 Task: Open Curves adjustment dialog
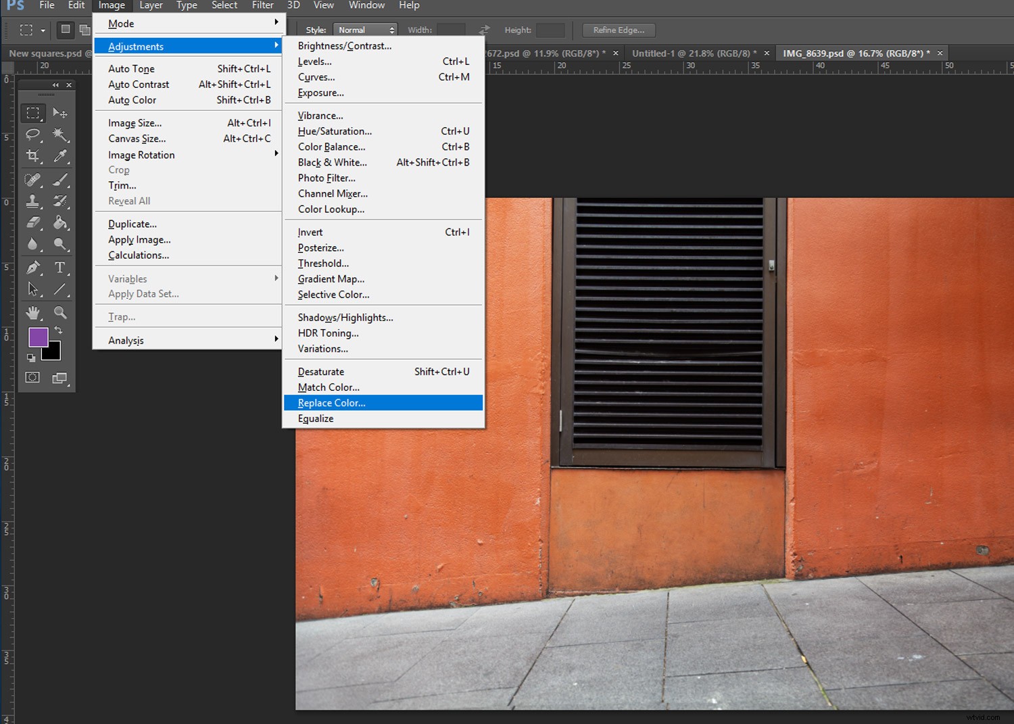point(316,76)
